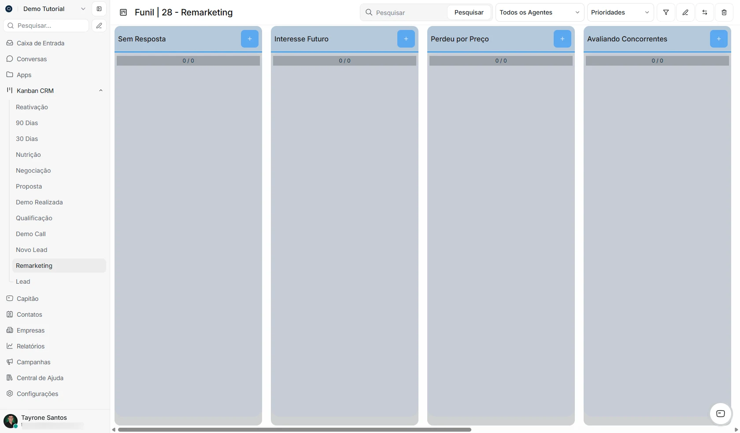This screenshot has height=433, width=740.
Task: Focus the sidebar Pesquisar... search field
Action: pyautogui.click(x=46, y=26)
